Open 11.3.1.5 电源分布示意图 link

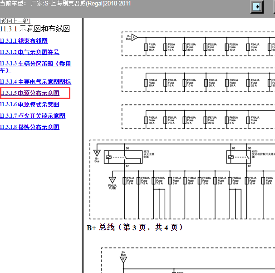[30, 93]
